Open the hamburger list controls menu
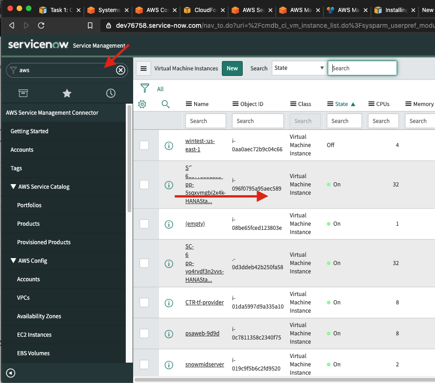This screenshot has height=383, width=435. click(143, 68)
